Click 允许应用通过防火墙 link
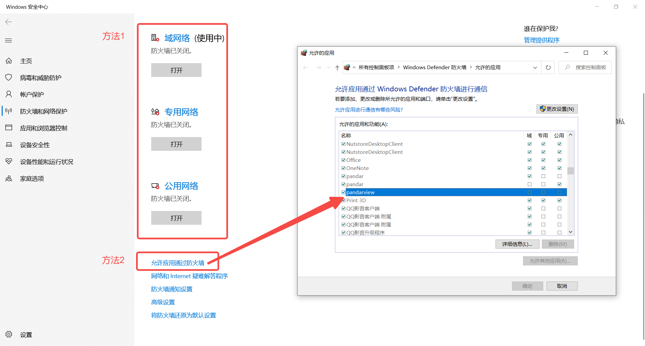645x346 pixels. [x=178, y=263]
